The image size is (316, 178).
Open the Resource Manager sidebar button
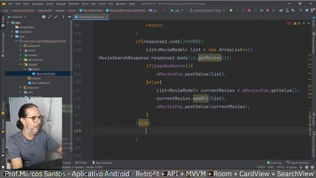coord(3,44)
